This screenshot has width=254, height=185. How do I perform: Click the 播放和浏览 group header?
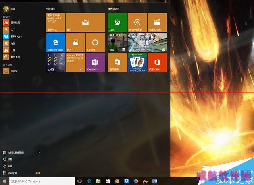(x=114, y=9)
